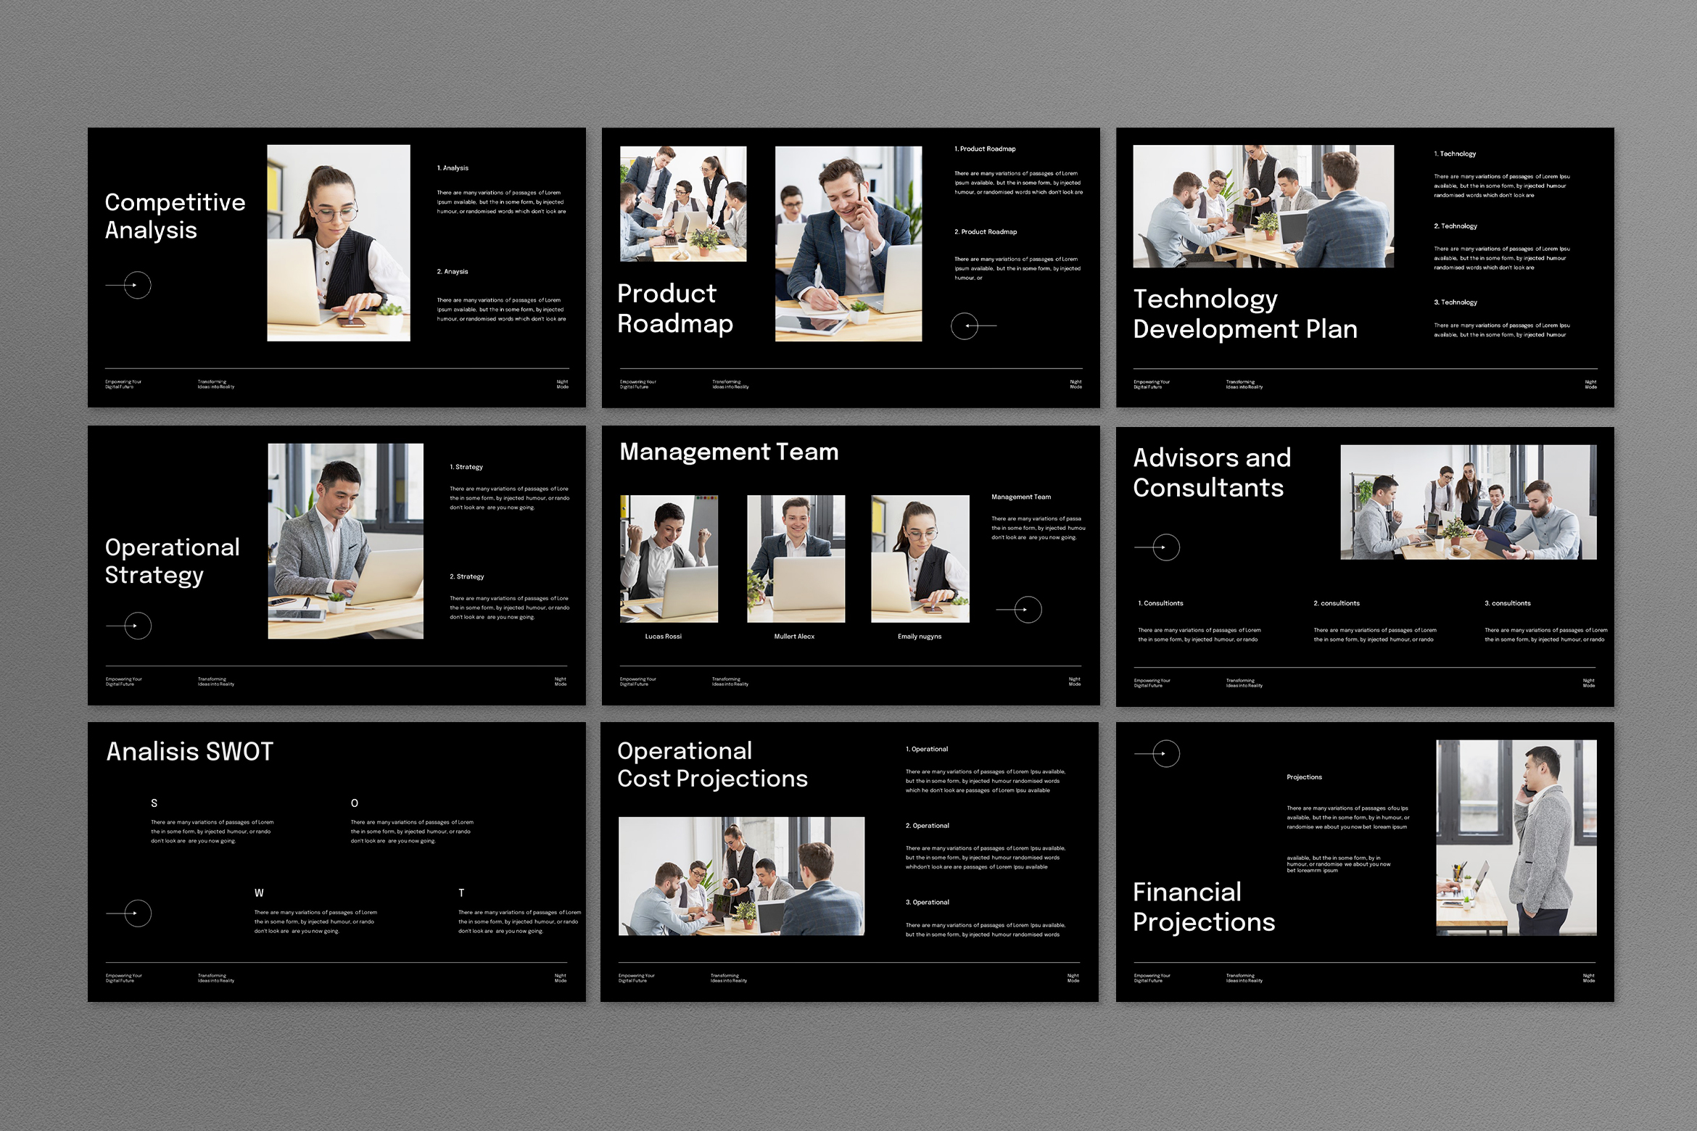Select the Technology Development Plan title
This screenshot has width=1697, height=1131.
[1246, 313]
